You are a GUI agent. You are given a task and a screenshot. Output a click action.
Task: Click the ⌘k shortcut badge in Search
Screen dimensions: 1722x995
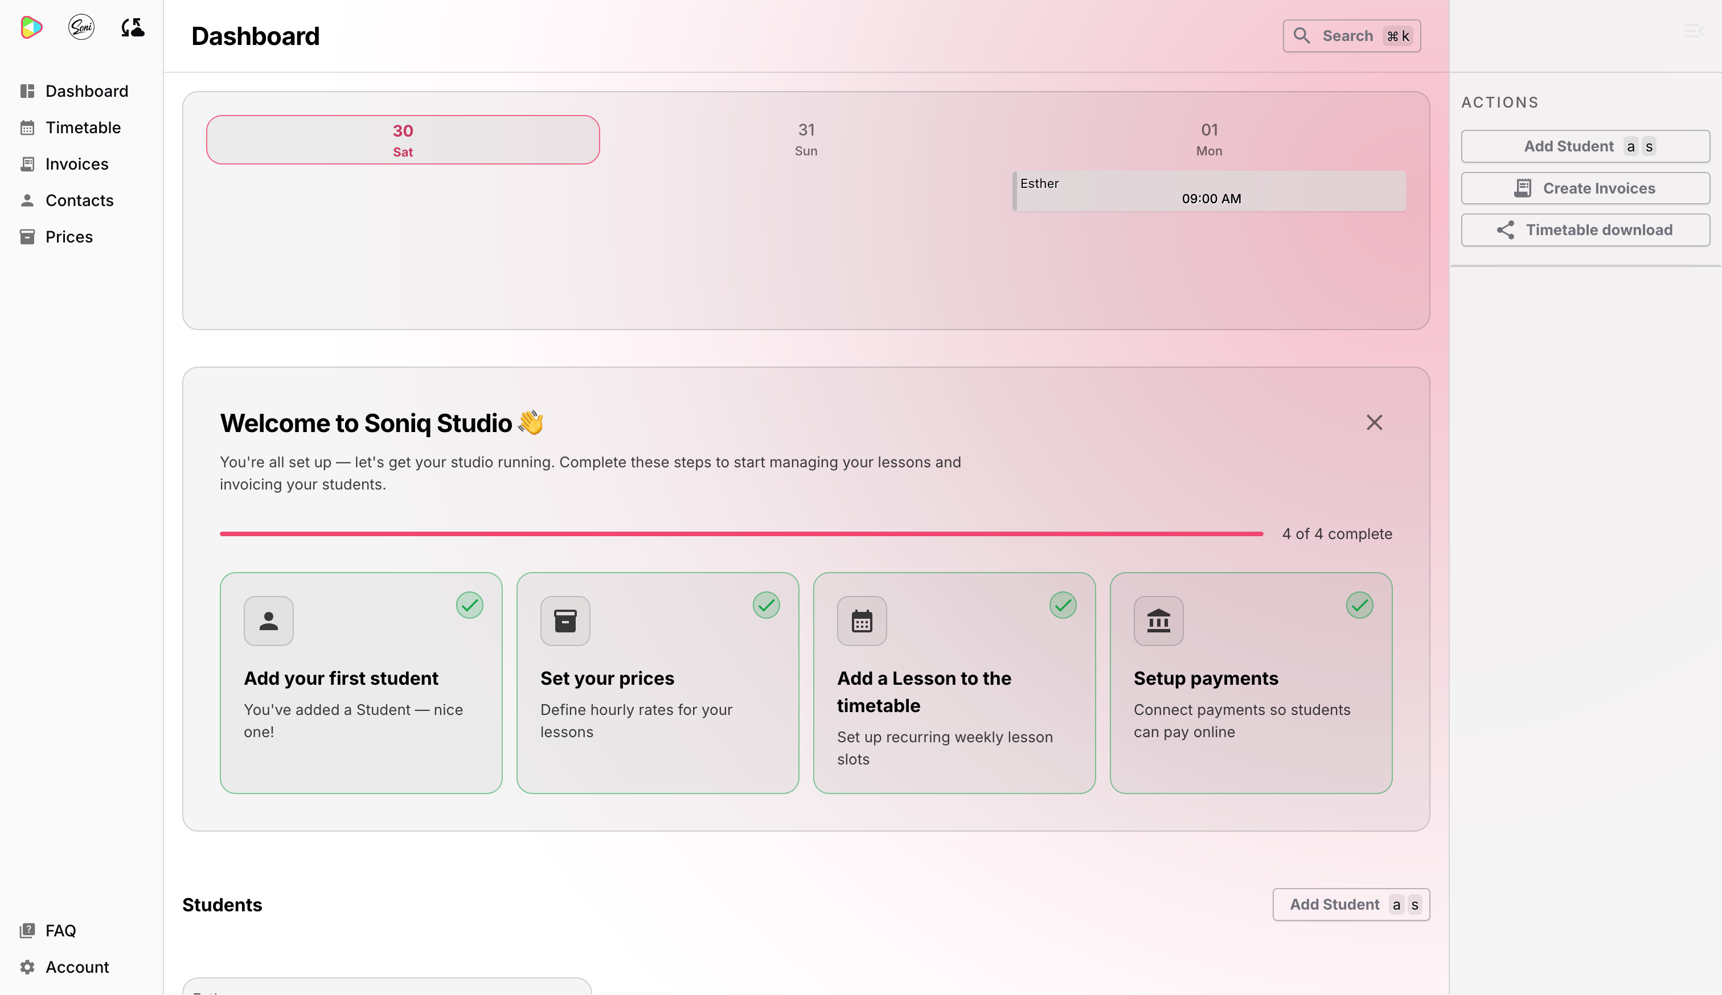click(1397, 35)
